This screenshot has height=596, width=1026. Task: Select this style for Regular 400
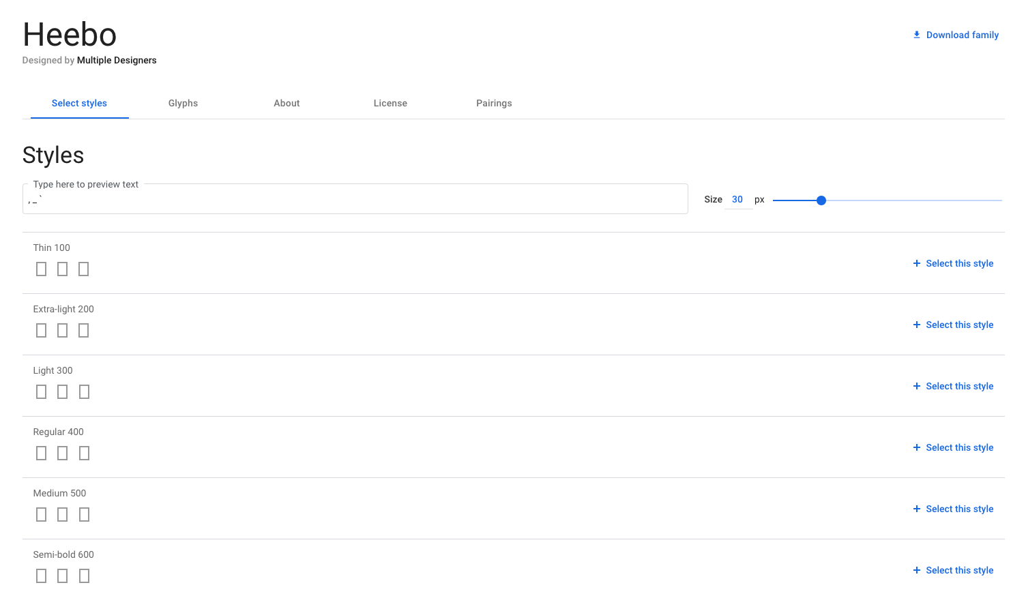[953, 447]
